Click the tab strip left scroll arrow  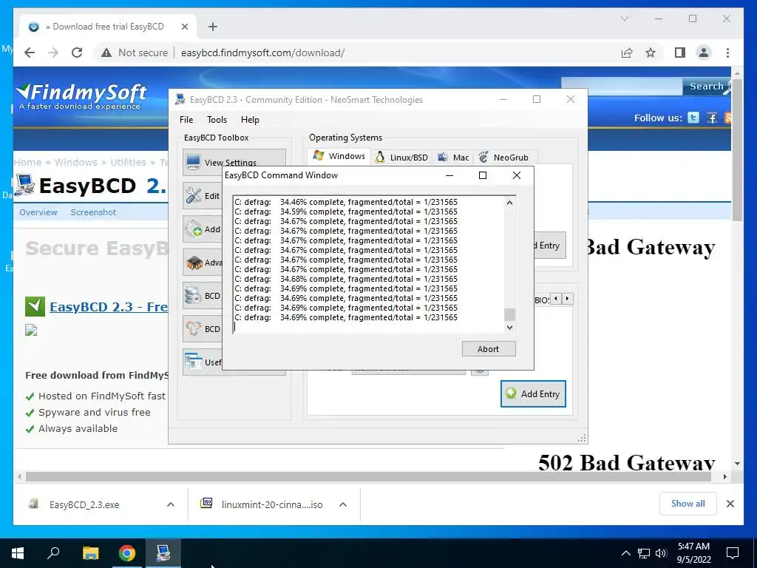pos(556,299)
